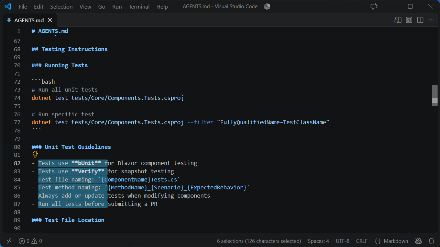Click '6 selections (126 characters selected)' status

(x=259, y=241)
